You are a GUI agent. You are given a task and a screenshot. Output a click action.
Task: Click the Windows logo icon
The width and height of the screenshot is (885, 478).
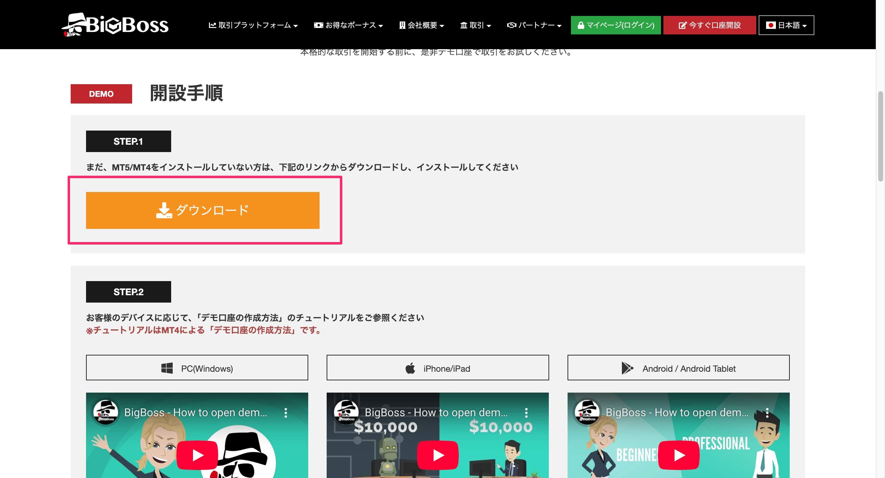click(167, 368)
